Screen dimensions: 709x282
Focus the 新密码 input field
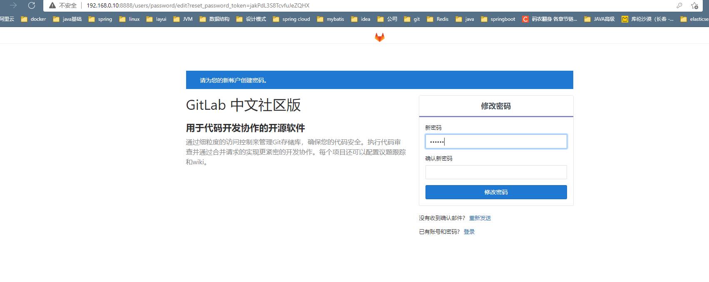[x=496, y=141]
